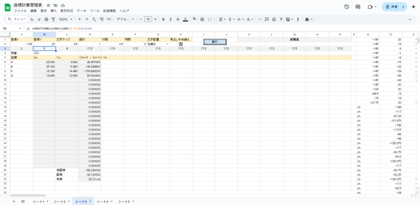Viewport: 420px width, 205px height.
Task: Increase the font size
Action: [x=155, y=19]
